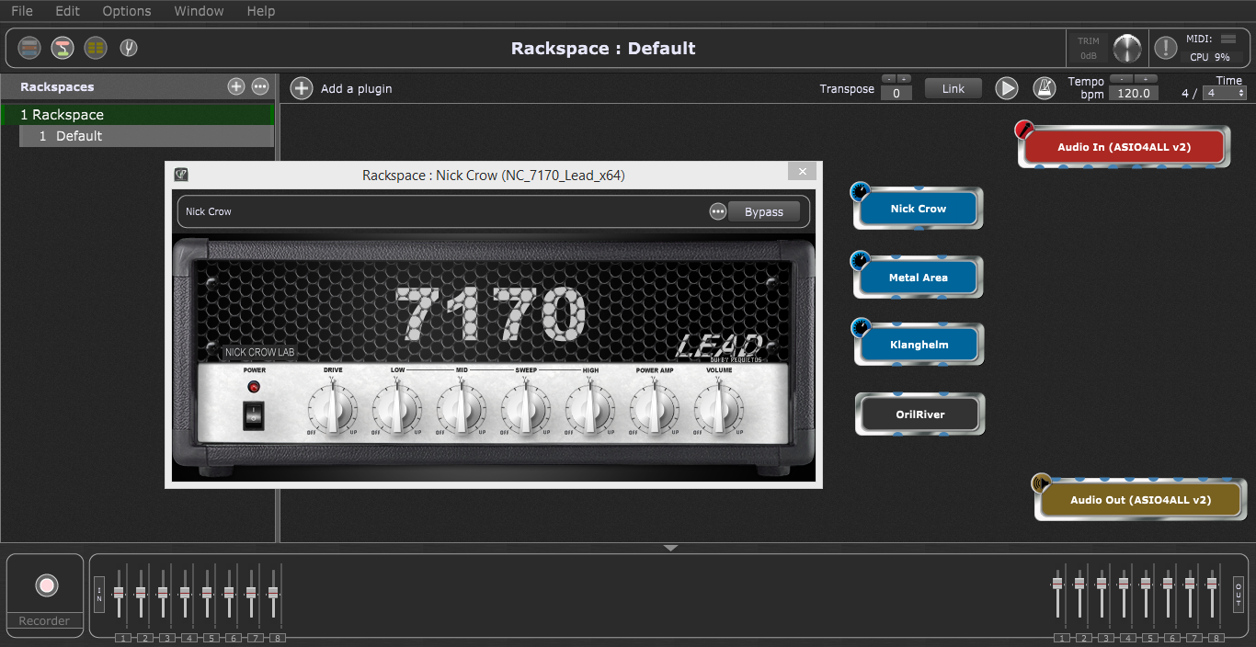Open the Window menu

tap(199, 11)
